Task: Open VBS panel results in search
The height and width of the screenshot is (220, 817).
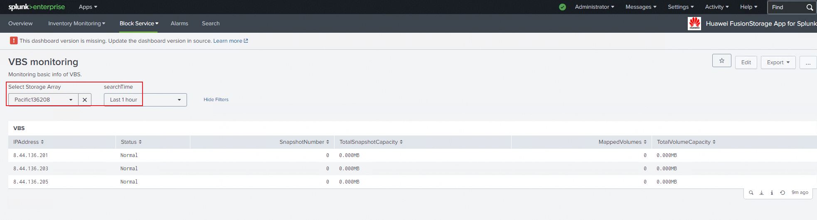Action: pos(751,193)
